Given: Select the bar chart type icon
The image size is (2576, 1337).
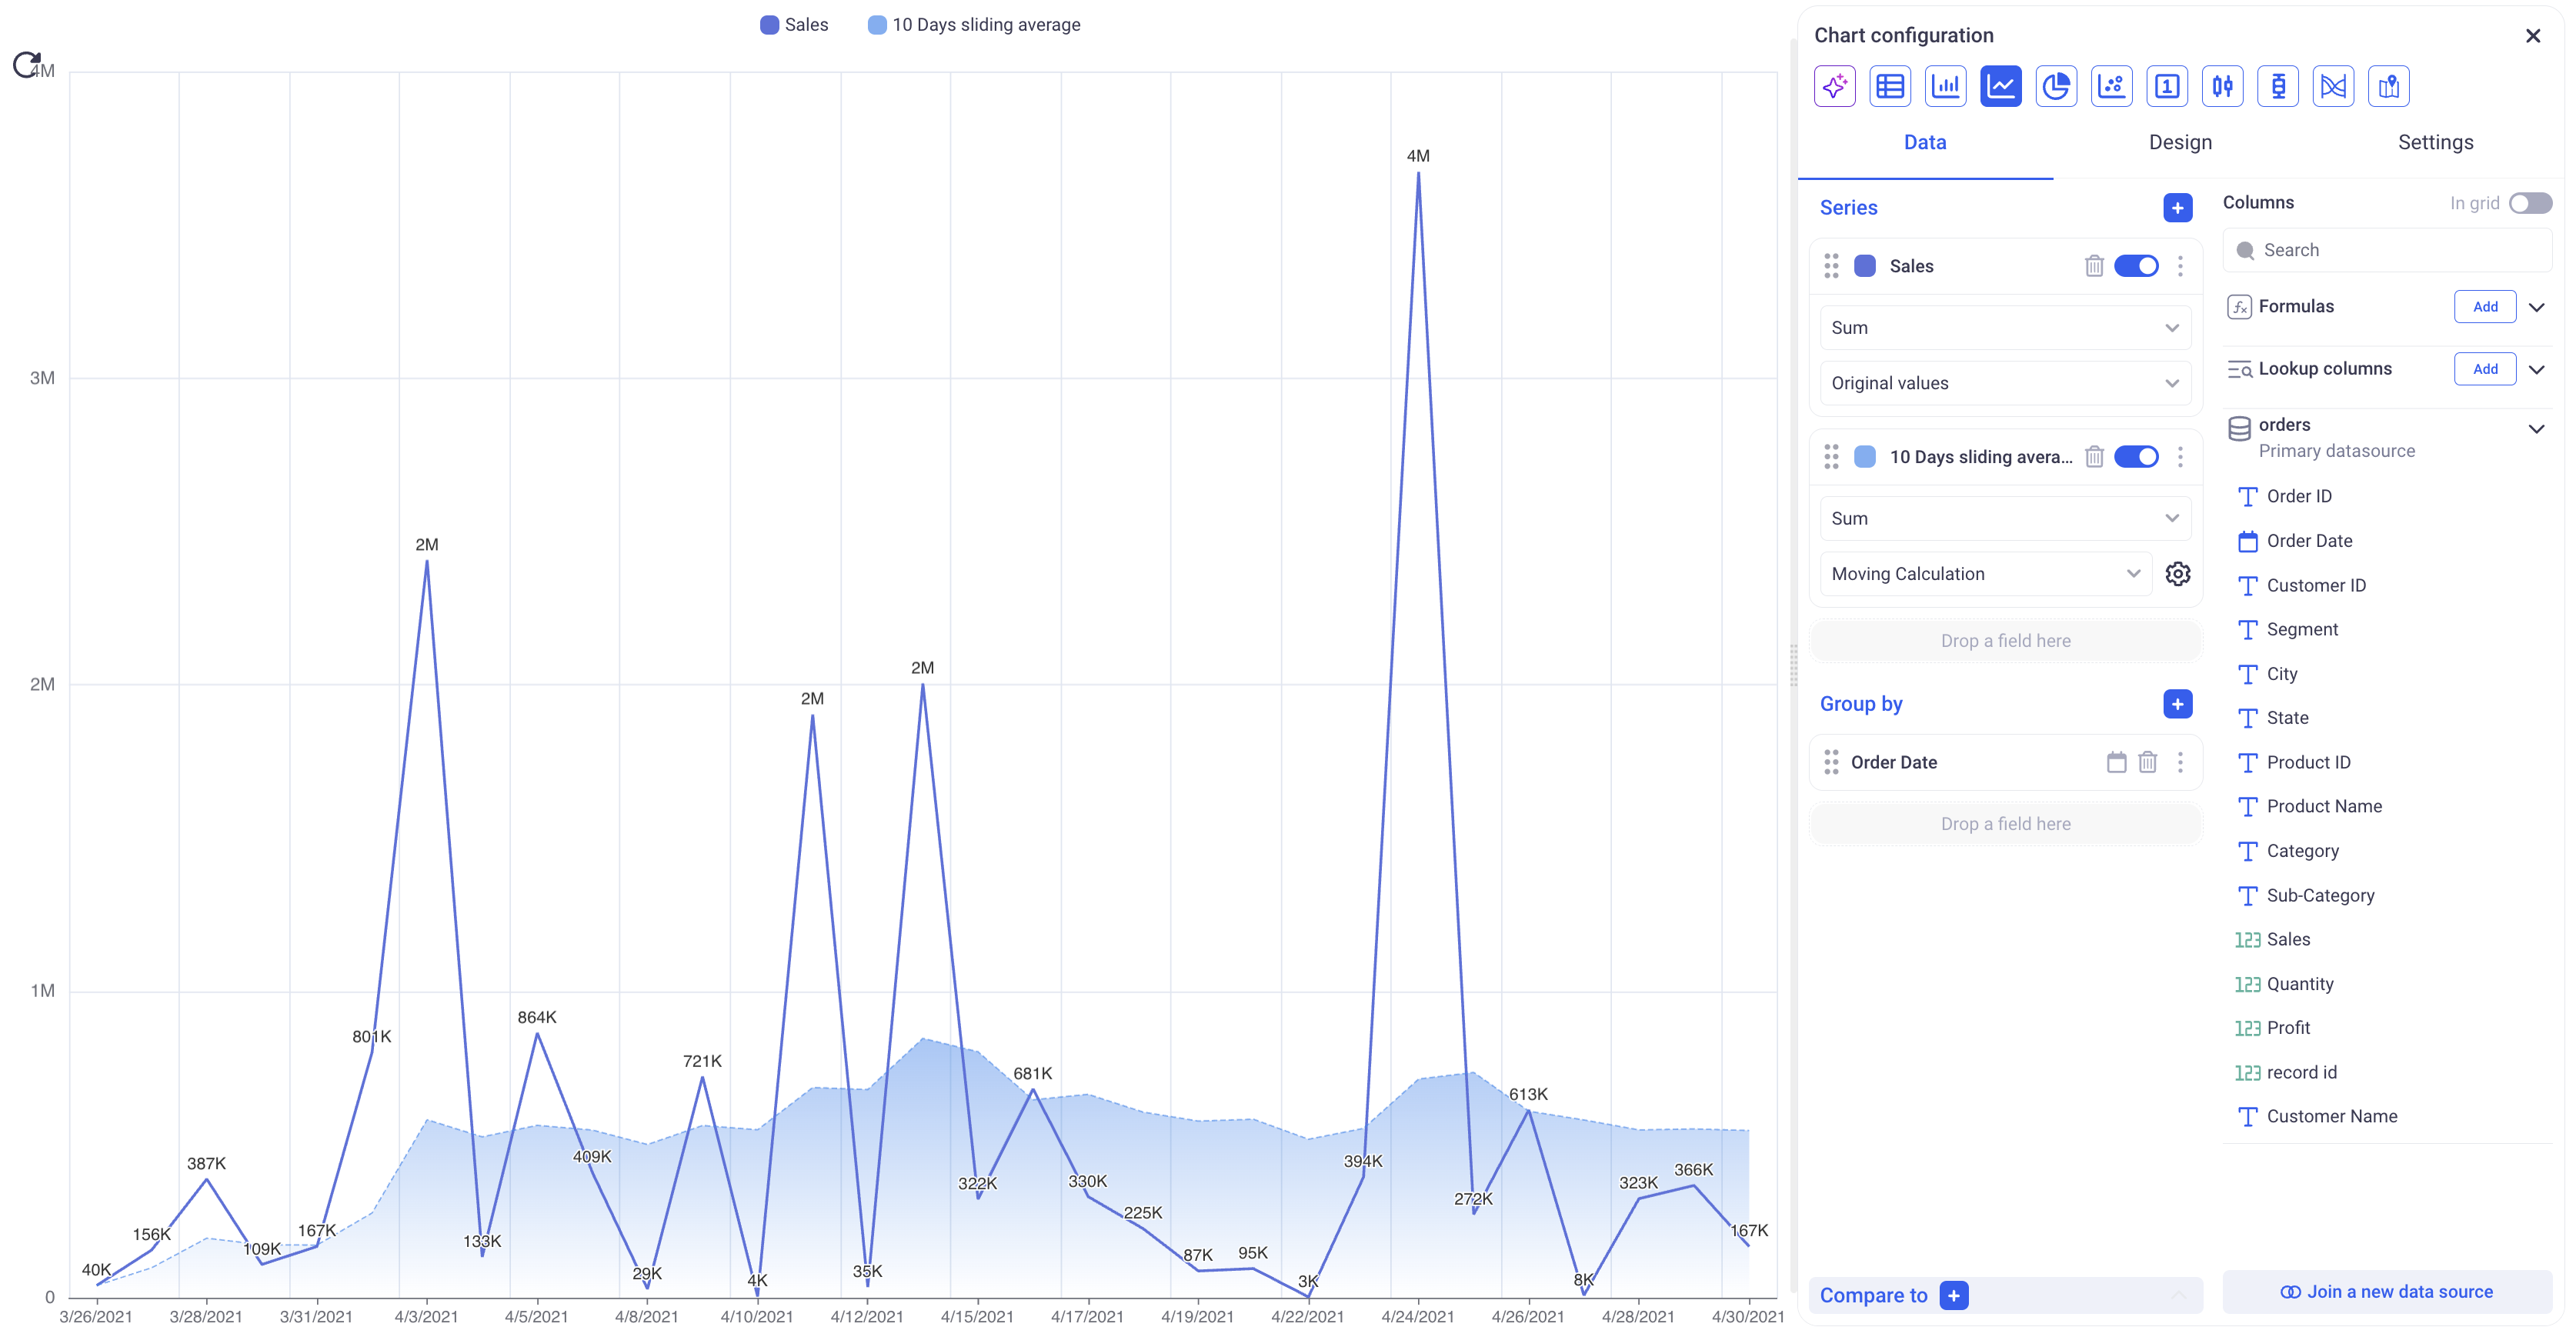Looking at the screenshot, I should pos(1945,87).
